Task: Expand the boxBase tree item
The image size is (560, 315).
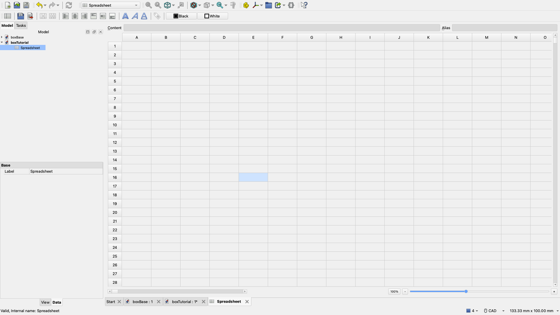Action: (2, 37)
